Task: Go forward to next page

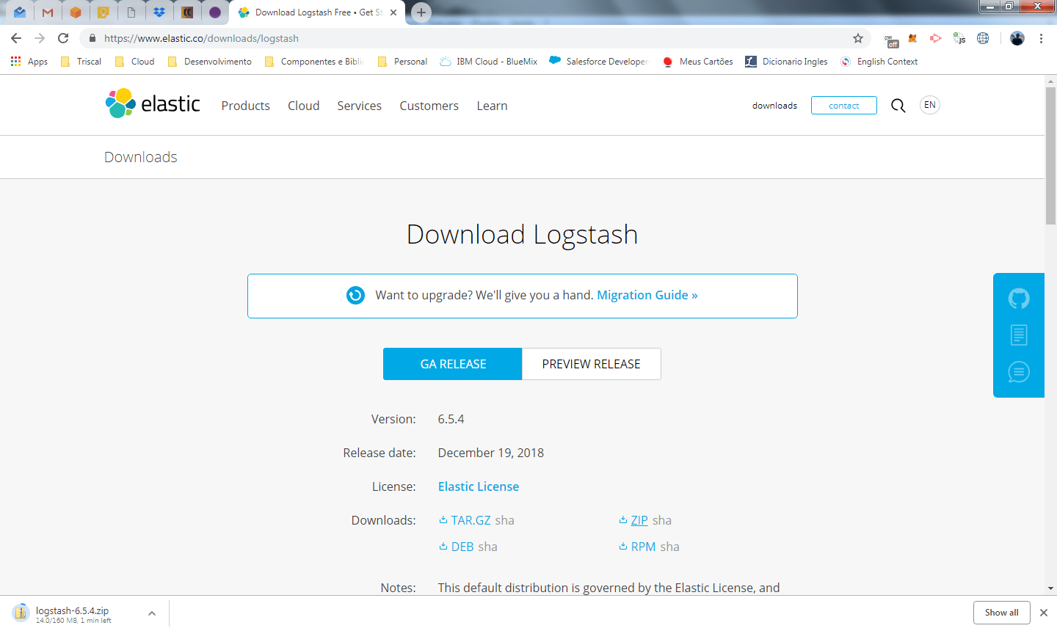Action: click(x=40, y=38)
